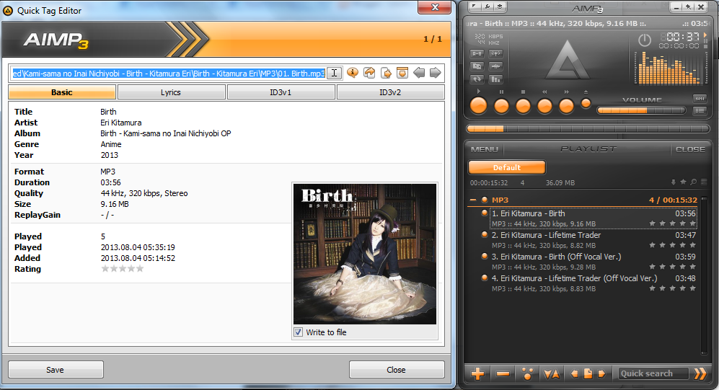Click the info speech-bubble icon in tag editor

point(352,73)
